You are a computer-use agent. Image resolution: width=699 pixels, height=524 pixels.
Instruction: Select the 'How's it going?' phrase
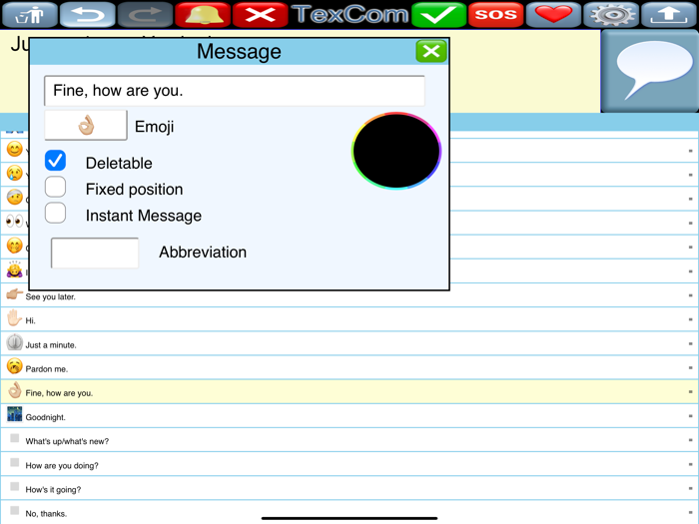coord(349,488)
